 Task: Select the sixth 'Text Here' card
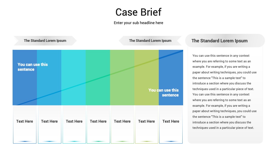point(147,124)
